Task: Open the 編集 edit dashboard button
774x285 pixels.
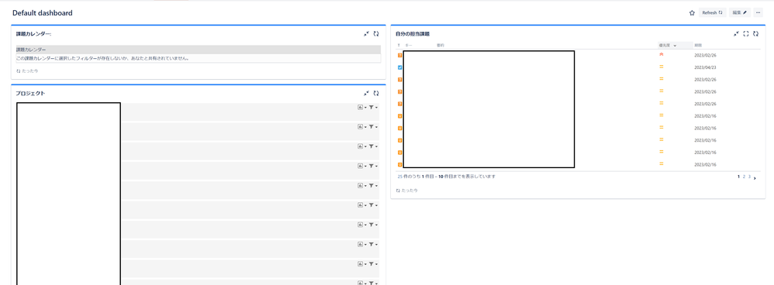Action: [x=739, y=13]
